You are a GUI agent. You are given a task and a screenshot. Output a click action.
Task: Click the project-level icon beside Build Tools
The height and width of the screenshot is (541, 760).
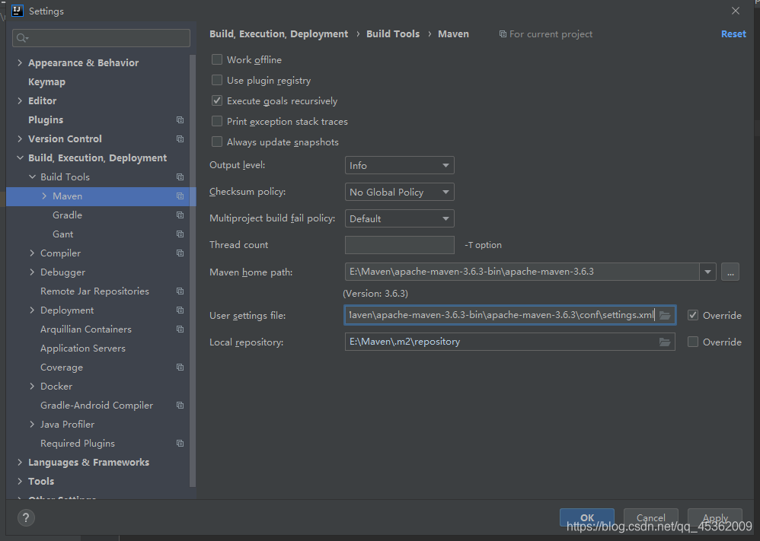pyautogui.click(x=180, y=177)
